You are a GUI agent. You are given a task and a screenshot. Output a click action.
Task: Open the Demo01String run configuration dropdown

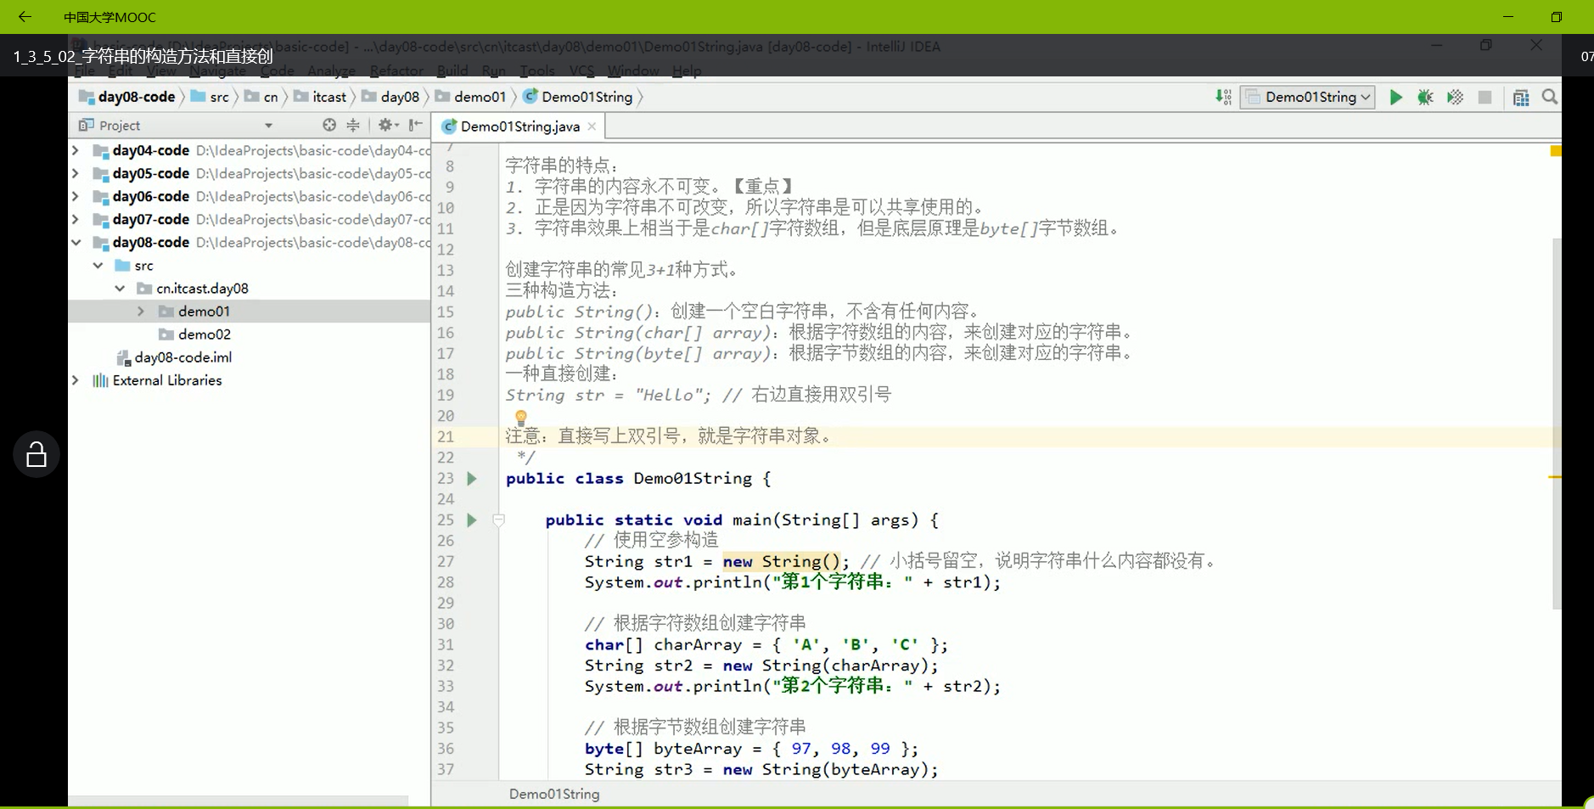click(x=1307, y=97)
